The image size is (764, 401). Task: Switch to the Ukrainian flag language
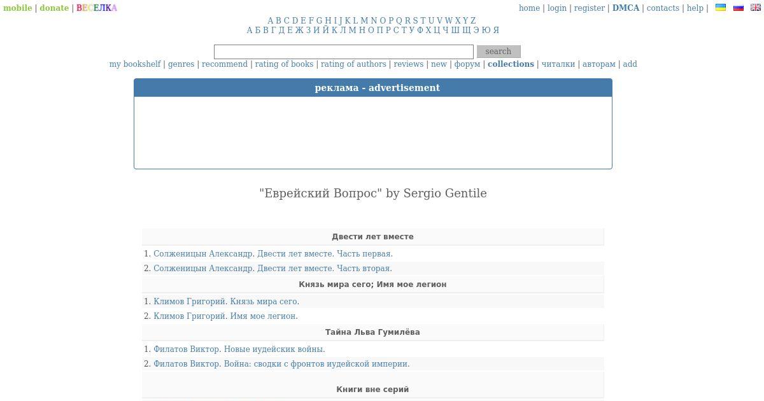(721, 8)
